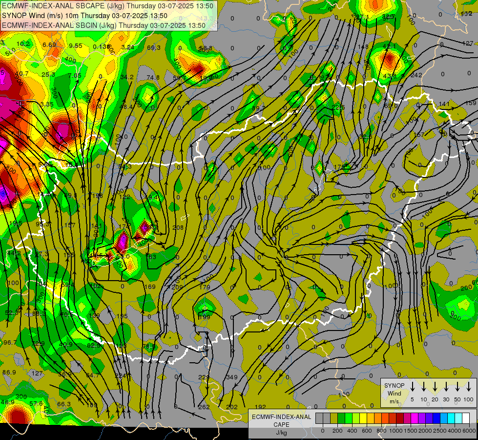Image resolution: width=478 pixels, height=440 pixels.
Task: Click the m/s unit in the wind legend
Action: pyautogui.click(x=394, y=401)
